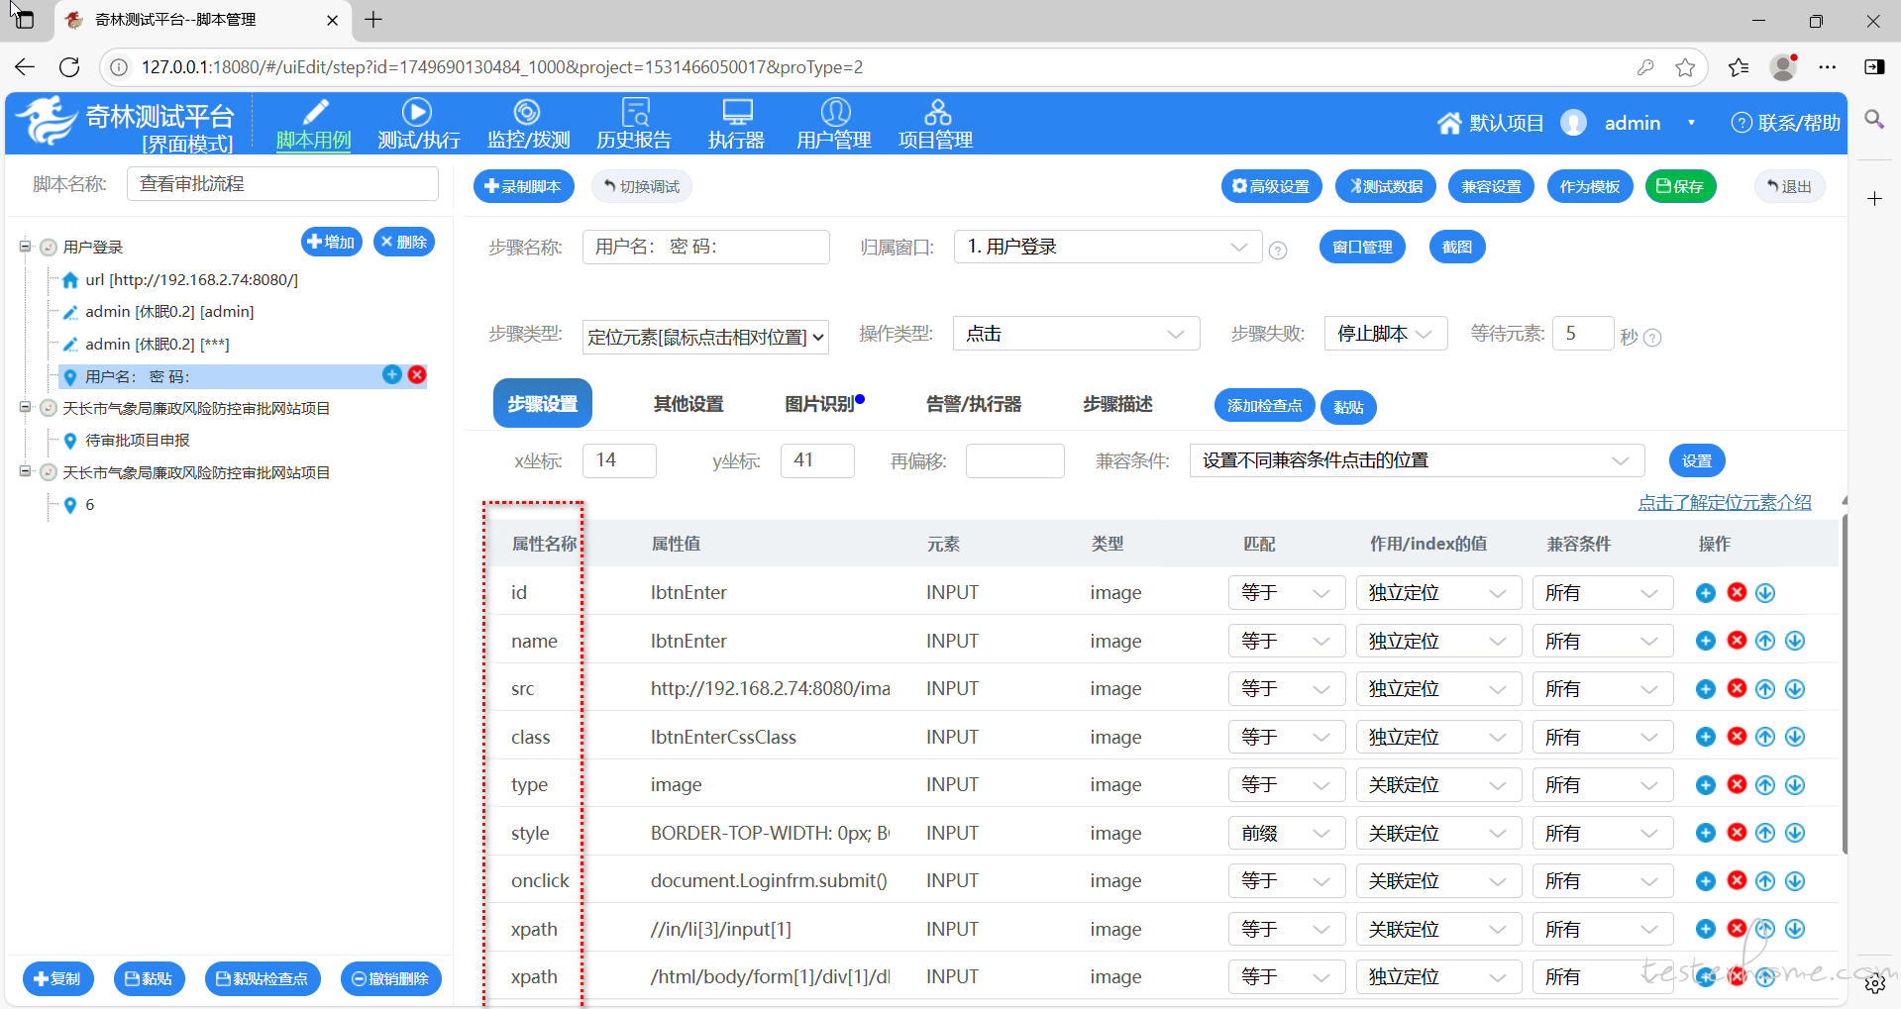Switch to the 步骤描述 tab

[x=1117, y=404]
